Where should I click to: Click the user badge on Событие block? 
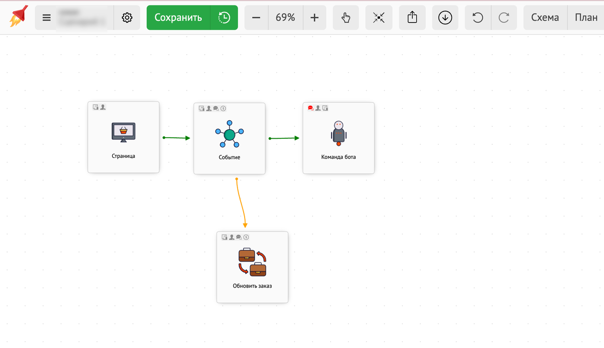coord(209,108)
